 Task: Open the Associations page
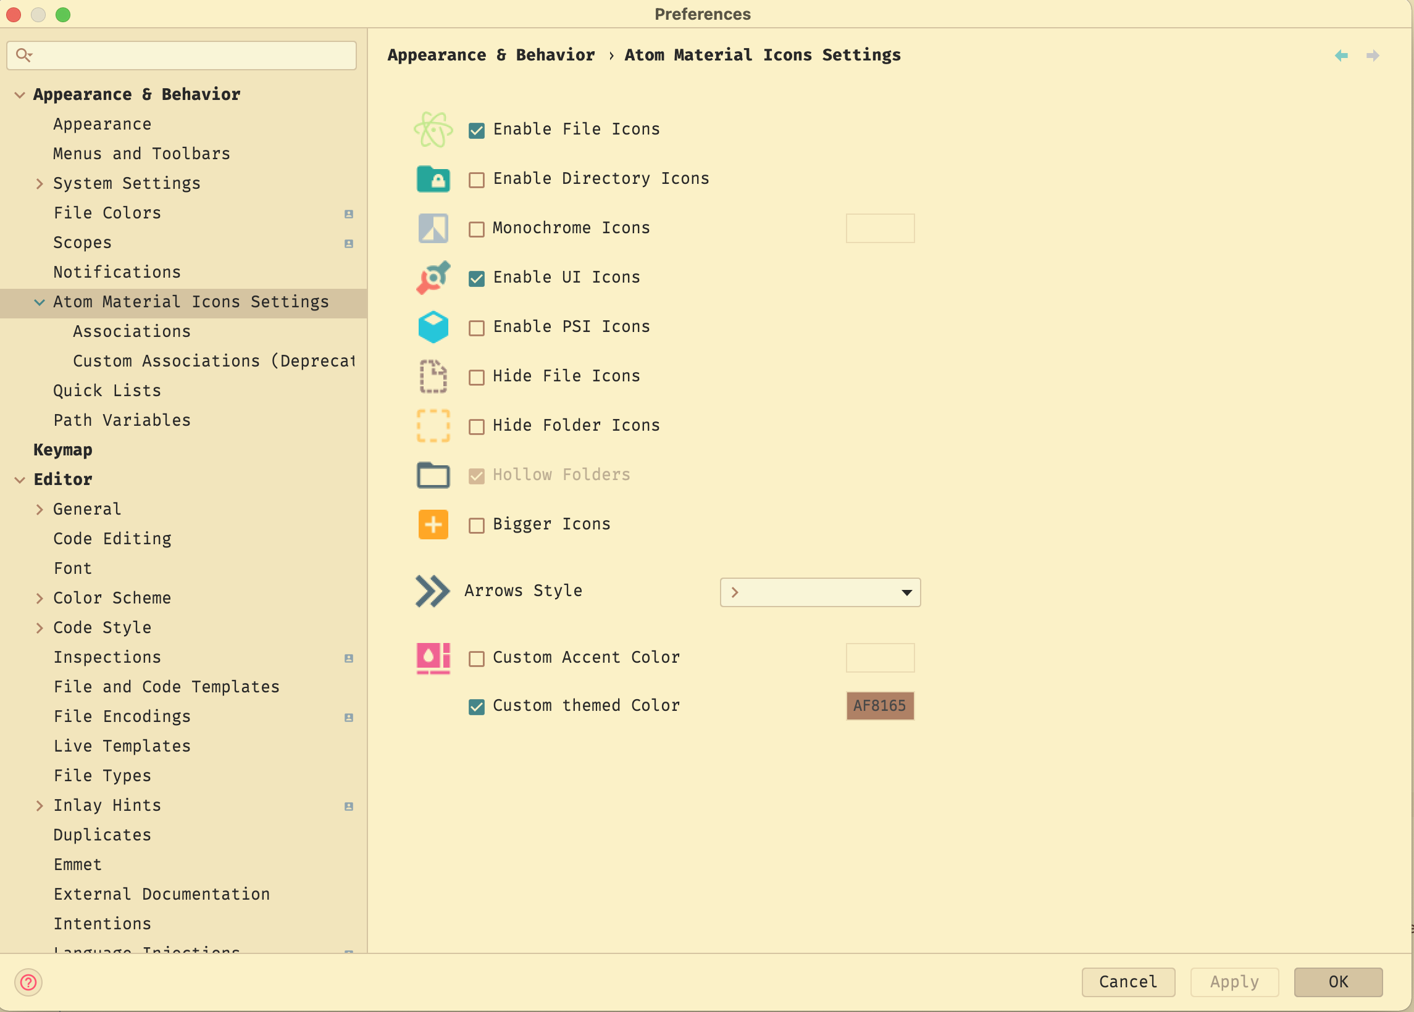coord(132,331)
